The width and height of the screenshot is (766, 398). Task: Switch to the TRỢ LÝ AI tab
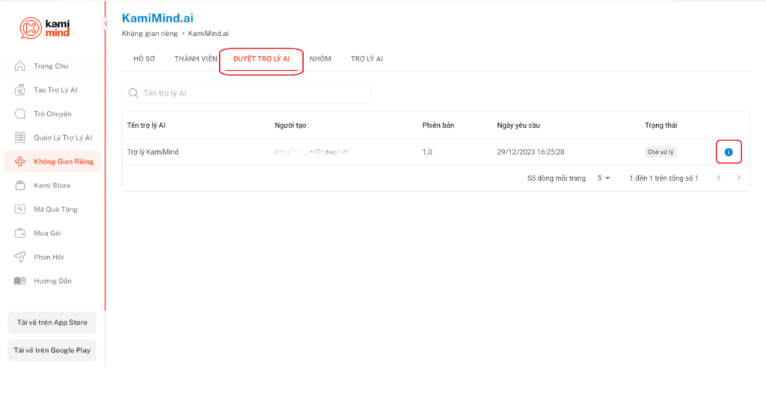(x=367, y=59)
